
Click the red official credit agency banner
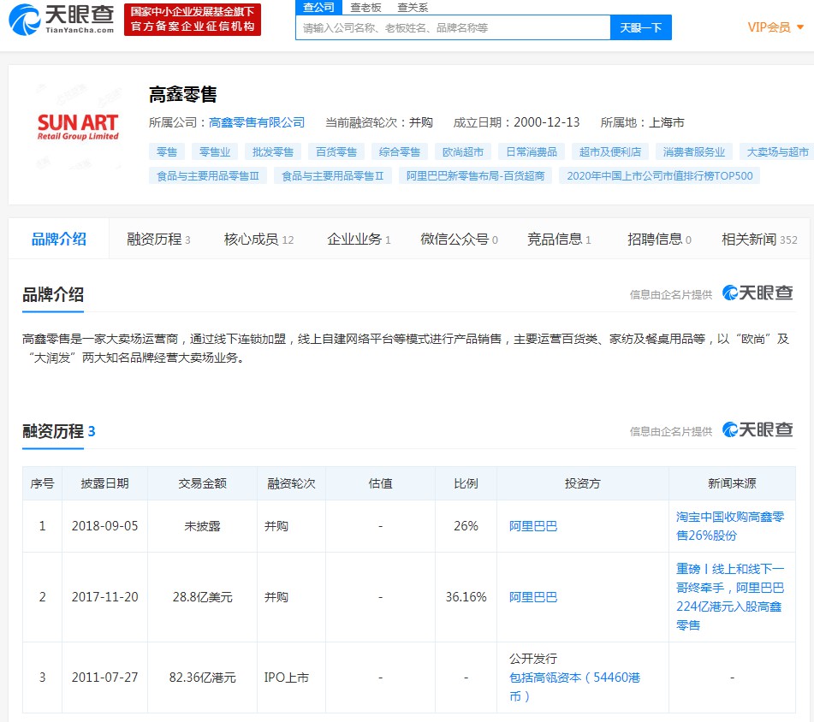pyautogui.click(x=192, y=19)
